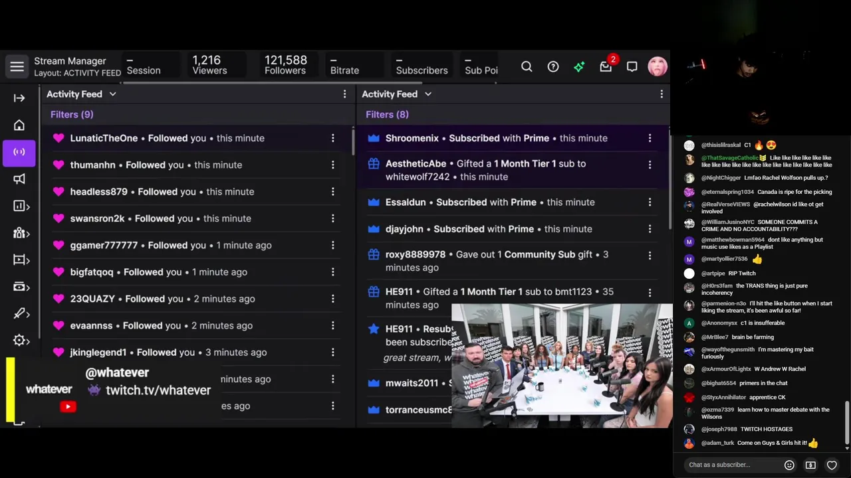Open the Content sidebar icon
Viewport: 851px width, 478px height.
tap(21, 260)
